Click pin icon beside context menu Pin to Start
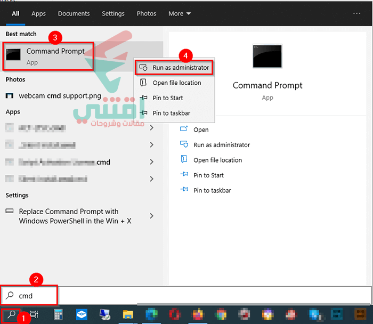The image size is (373, 324). [143, 98]
